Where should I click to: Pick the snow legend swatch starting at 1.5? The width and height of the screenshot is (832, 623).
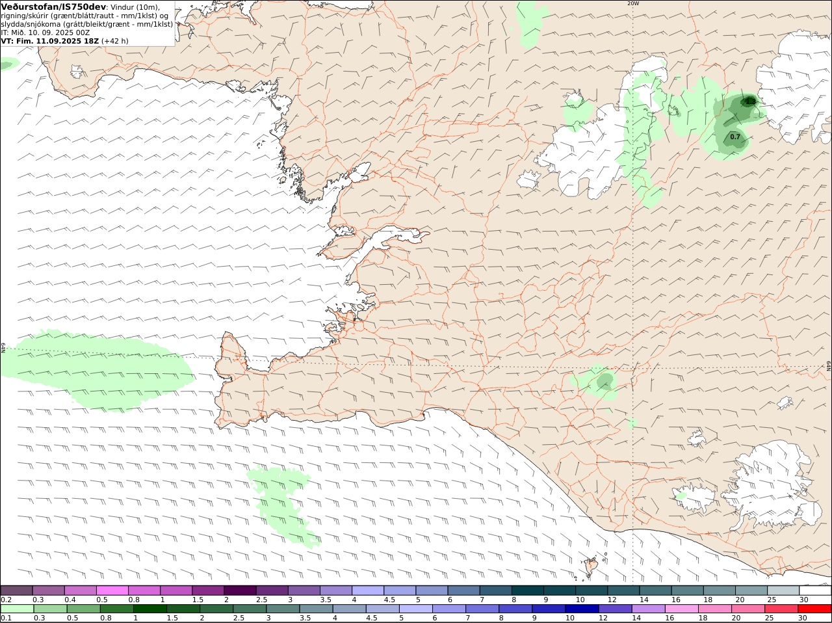click(x=208, y=590)
